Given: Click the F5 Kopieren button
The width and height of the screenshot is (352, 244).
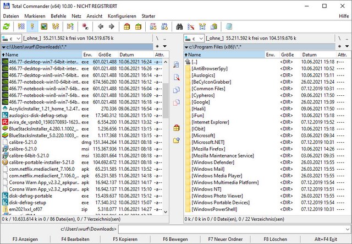Looking at the screenshot, I should (125, 239).
